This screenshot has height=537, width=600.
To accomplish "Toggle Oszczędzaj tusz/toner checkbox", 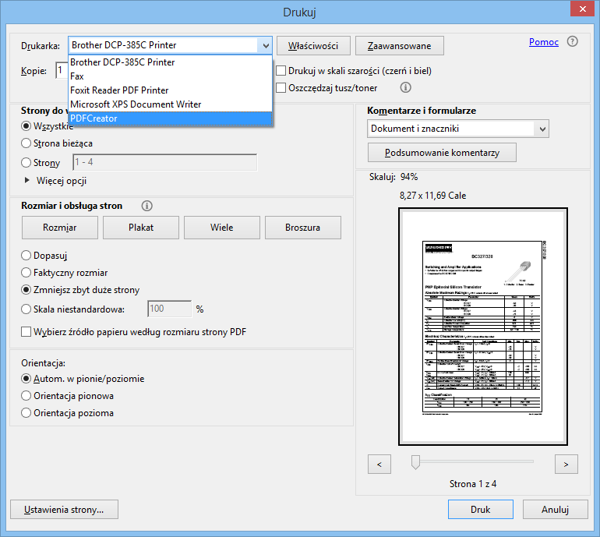I will (281, 88).
